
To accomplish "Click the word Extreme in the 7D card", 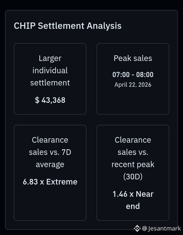I will [x=62, y=182].
